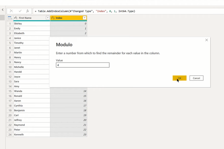The width and height of the screenshot is (224, 149).
Task: Select cell containing Jeffrey
Action: pos(32,120)
